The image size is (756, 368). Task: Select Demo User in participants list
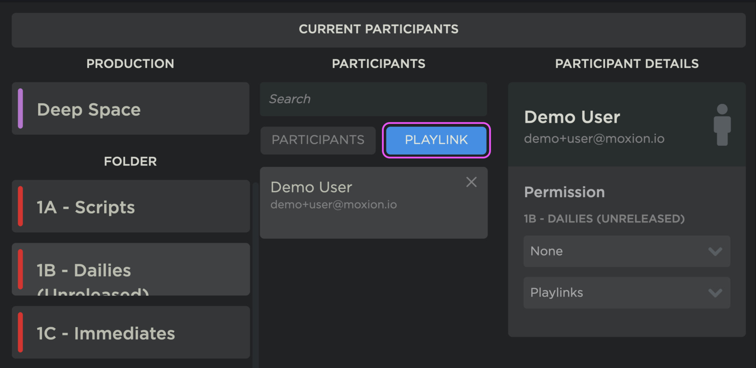(x=374, y=203)
